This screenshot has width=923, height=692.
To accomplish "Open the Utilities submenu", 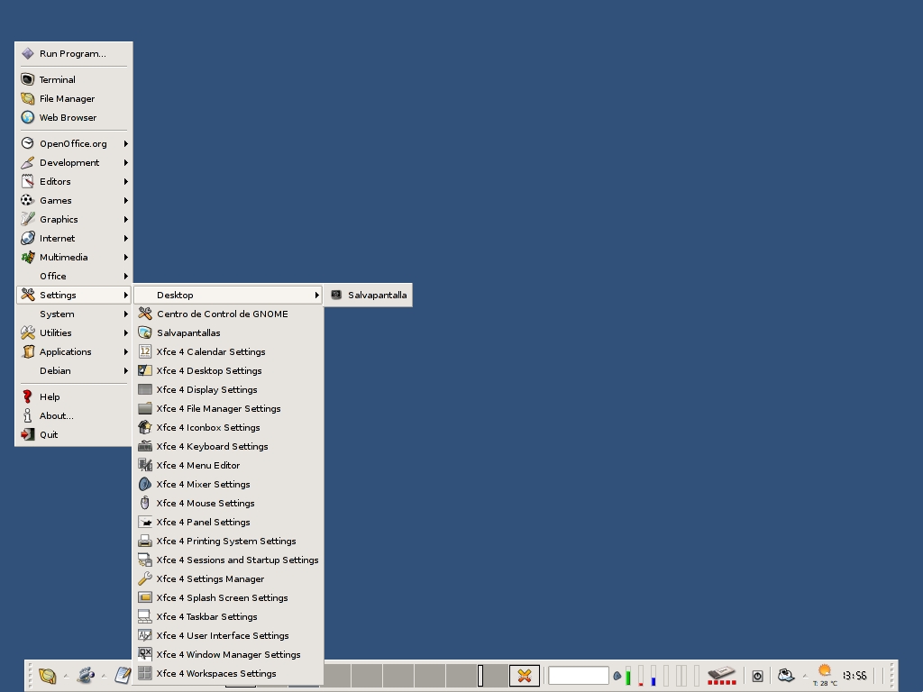I will (x=74, y=332).
